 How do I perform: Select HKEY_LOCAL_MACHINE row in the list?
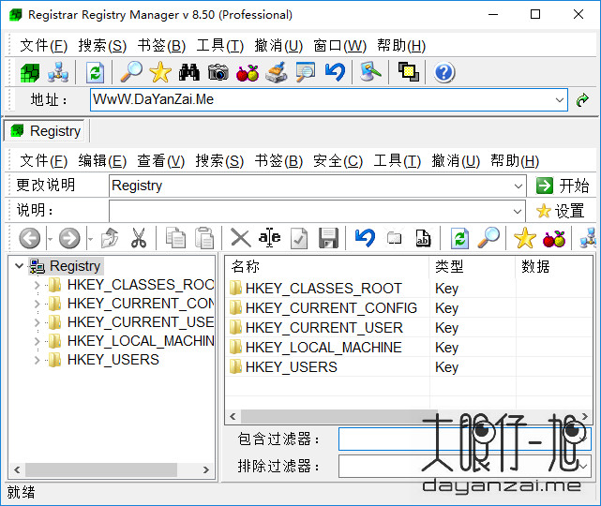[323, 348]
